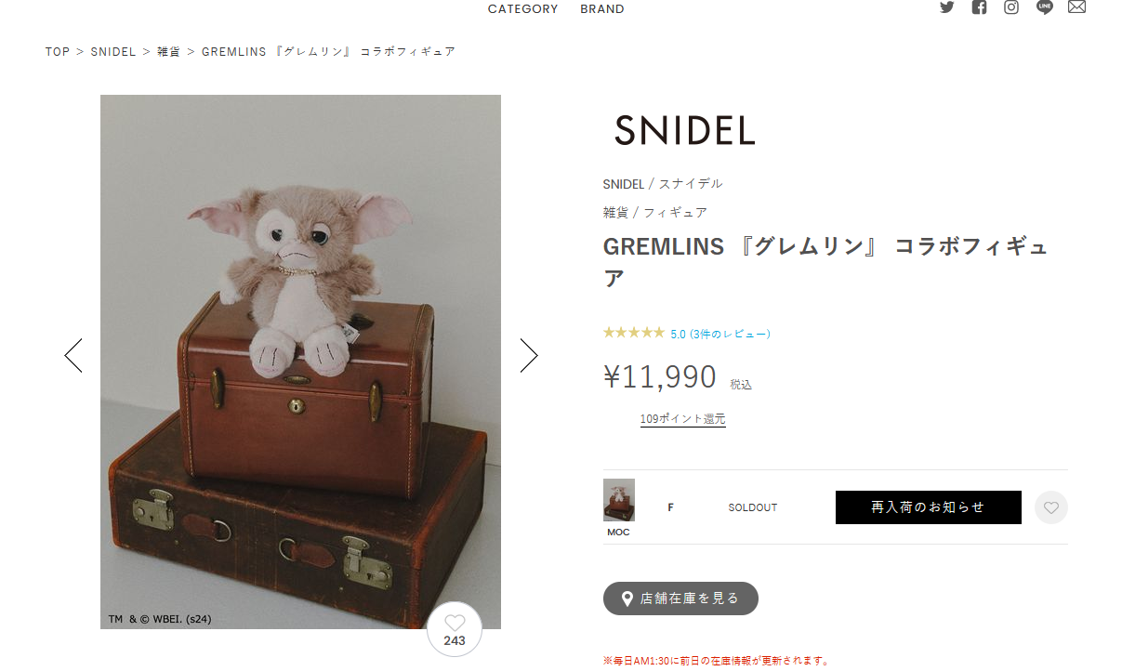This screenshot has height=671, width=1122.
Task: Go to the TOP breadcrumb link
Action: [x=58, y=52]
